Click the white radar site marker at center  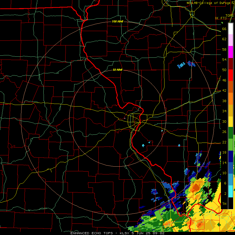click(125, 118)
